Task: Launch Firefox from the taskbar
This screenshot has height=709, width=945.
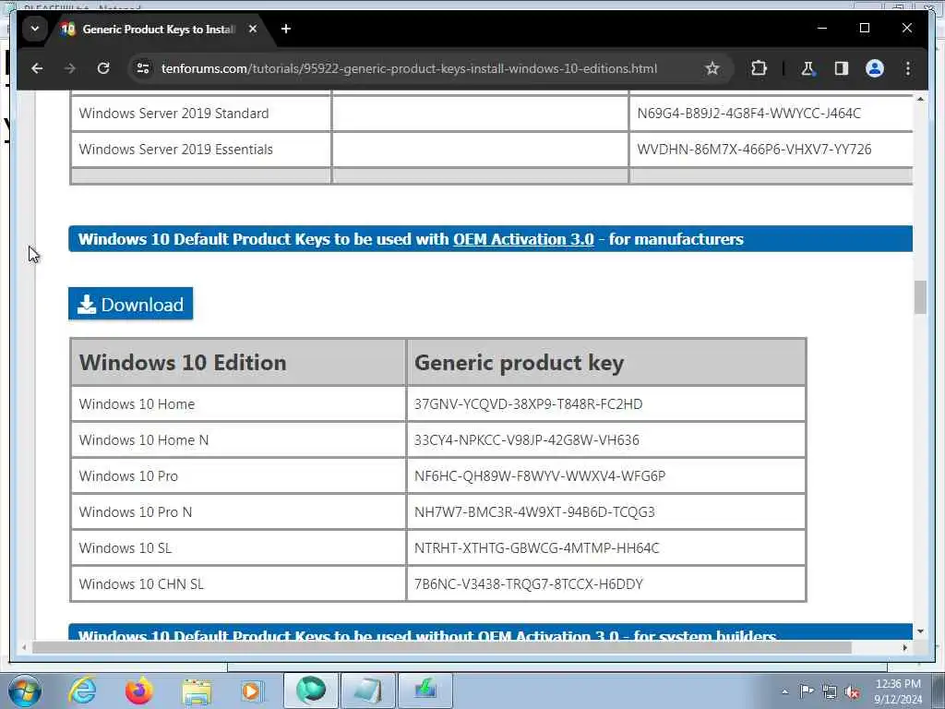Action: [x=138, y=691]
